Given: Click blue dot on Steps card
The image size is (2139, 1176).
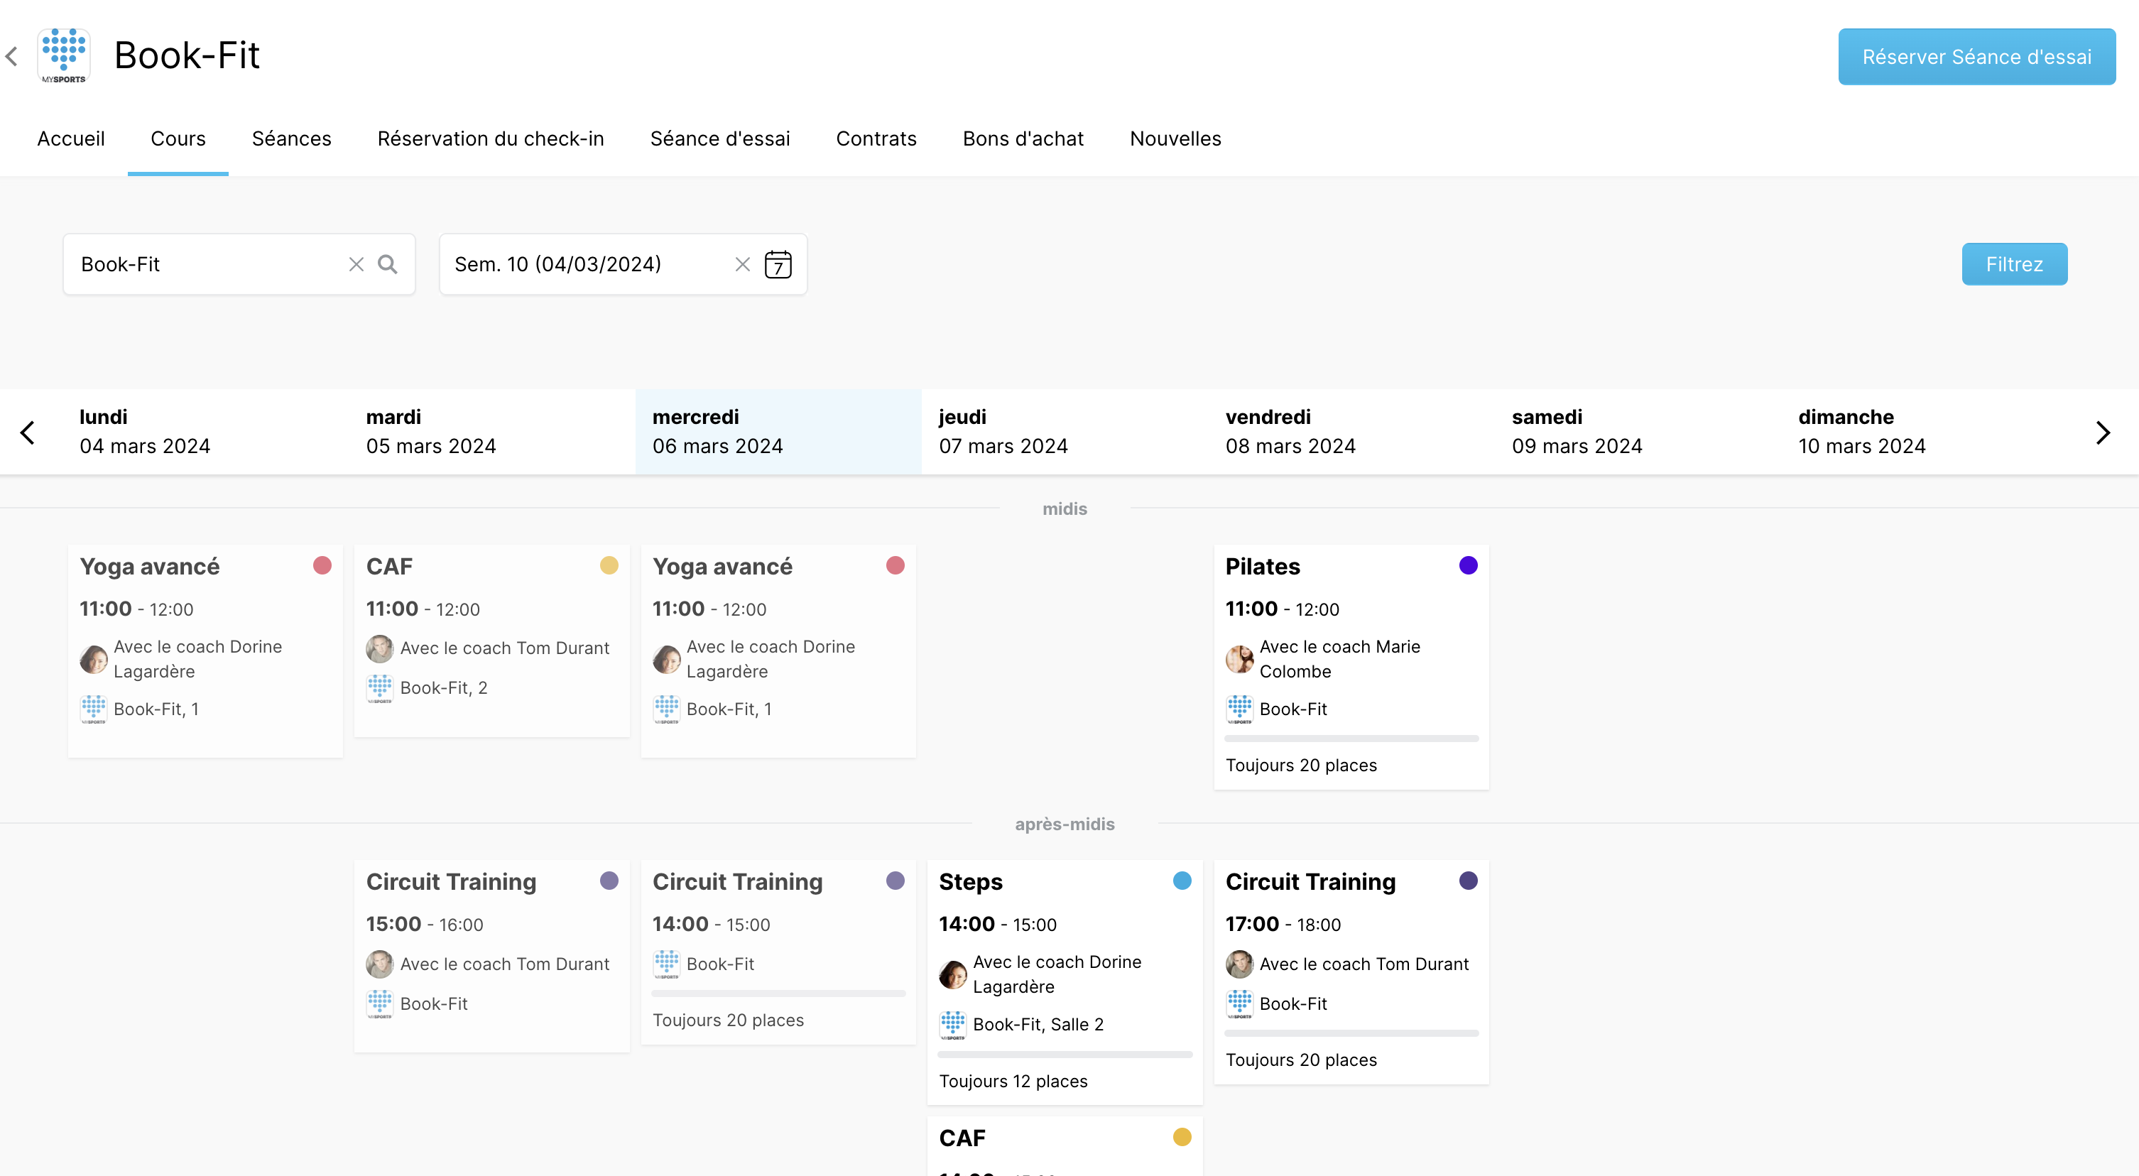Looking at the screenshot, I should tap(1182, 881).
